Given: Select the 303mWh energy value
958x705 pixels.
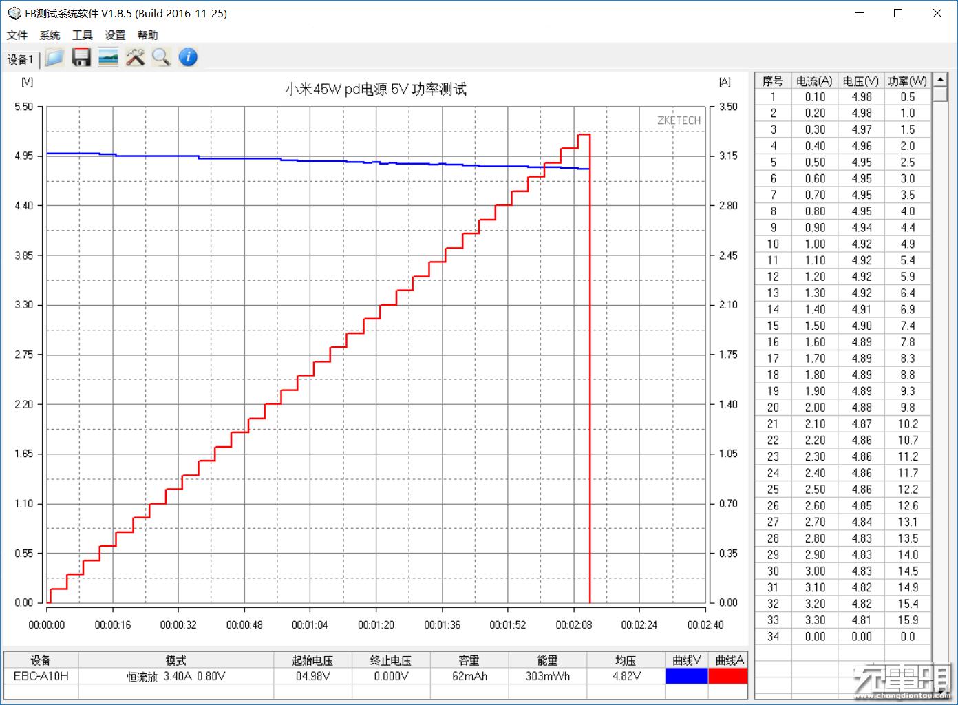Looking at the screenshot, I should (548, 676).
